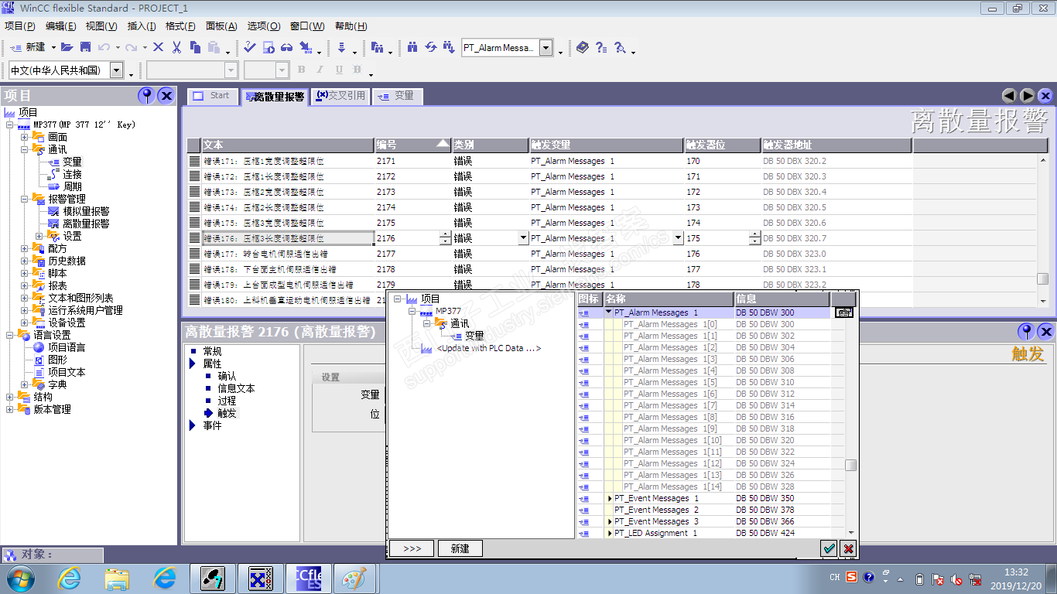Image resolution: width=1057 pixels, height=594 pixels.
Task: Collapse the 报警管理 node in the project tree
Action: pyautogui.click(x=24, y=199)
